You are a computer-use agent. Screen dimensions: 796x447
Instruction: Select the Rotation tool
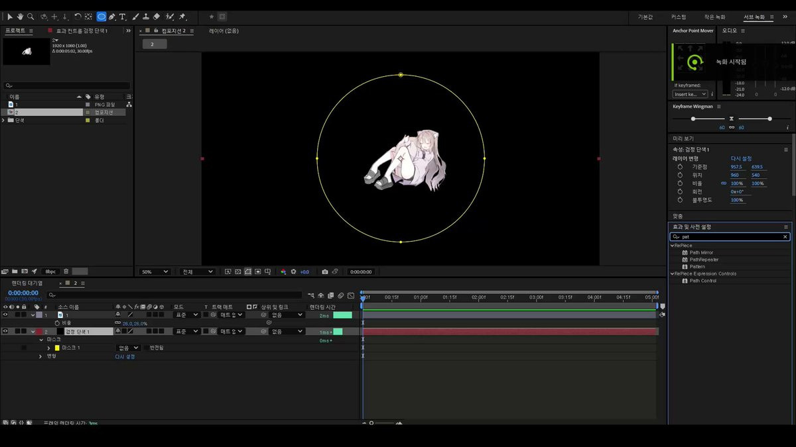[x=77, y=17]
